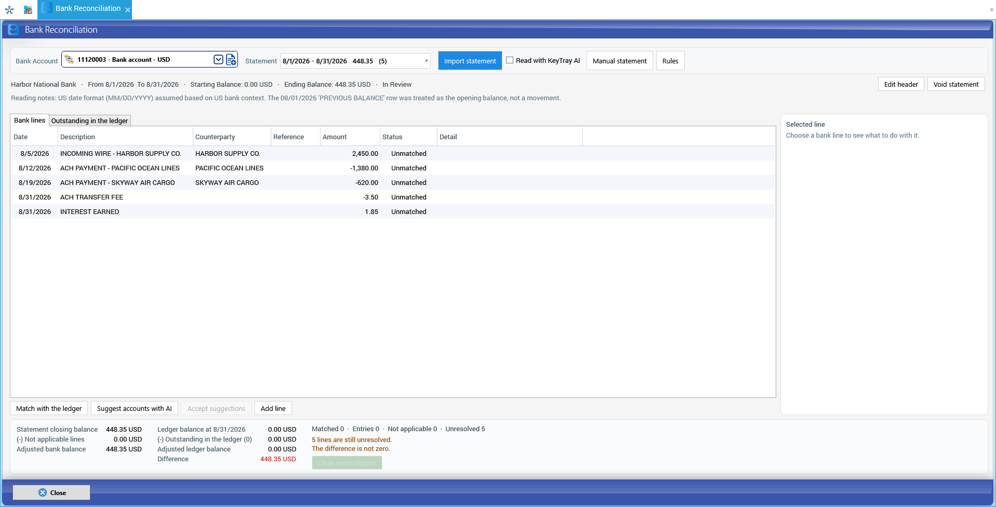Open the package module icon in the tab strip
This screenshot has width=996, height=507.
click(28, 9)
